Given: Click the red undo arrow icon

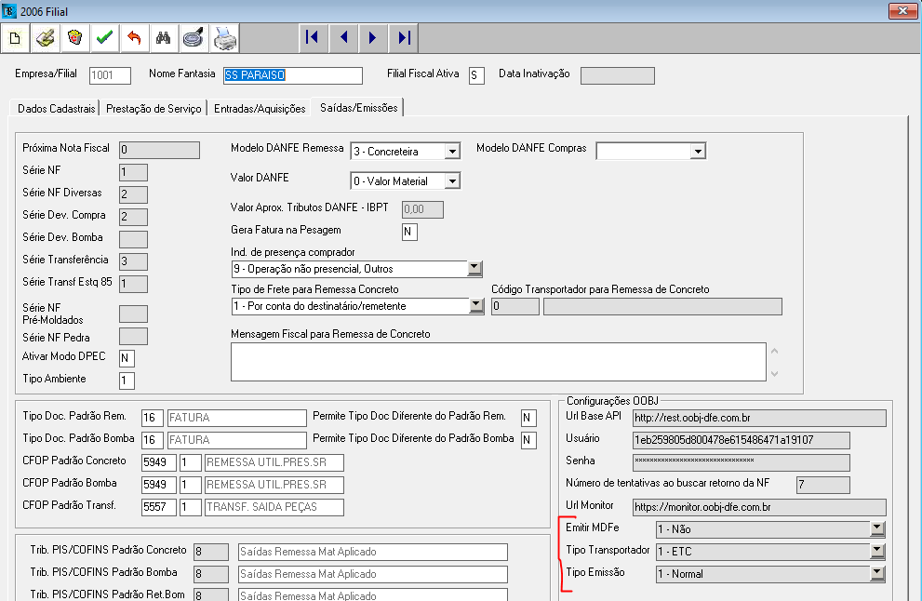Looking at the screenshot, I should pyautogui.click(x=134, y=38).
